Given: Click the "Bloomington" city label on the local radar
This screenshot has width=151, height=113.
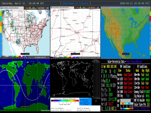Looking at the screenshot, I should tap(73, 40).
